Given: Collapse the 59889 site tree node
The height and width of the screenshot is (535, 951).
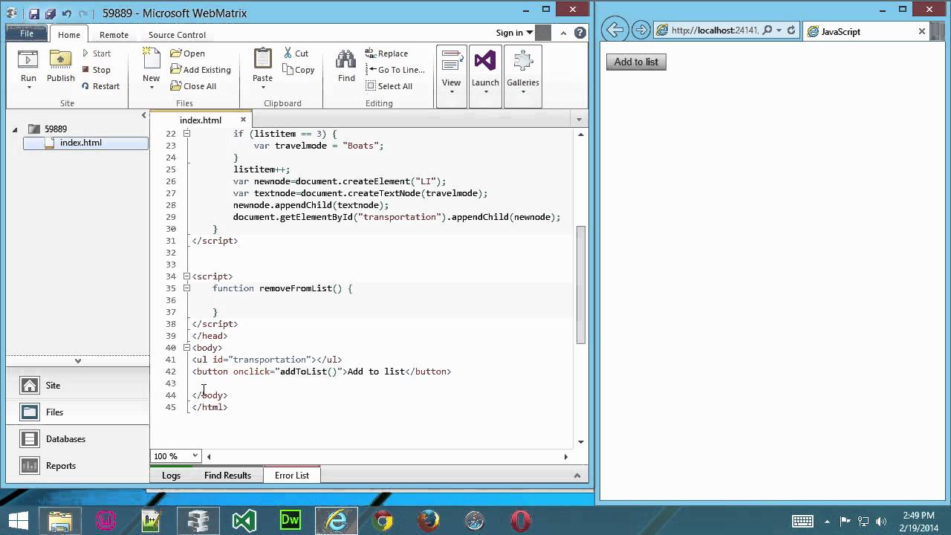Looking at the screenshot, I should click(x=15, y=129).
